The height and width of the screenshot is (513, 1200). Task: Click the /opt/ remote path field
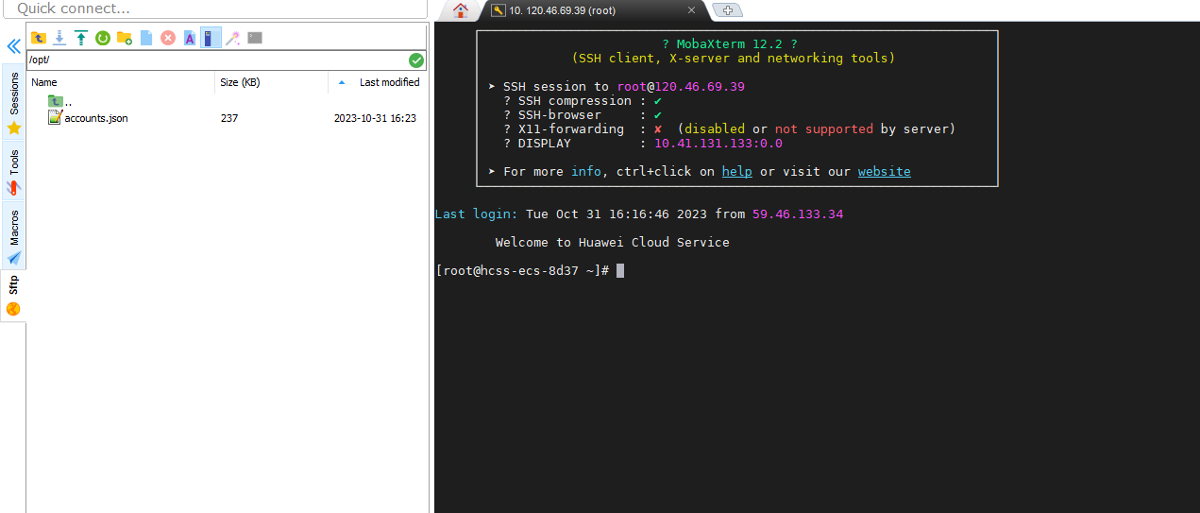(217, 60)
